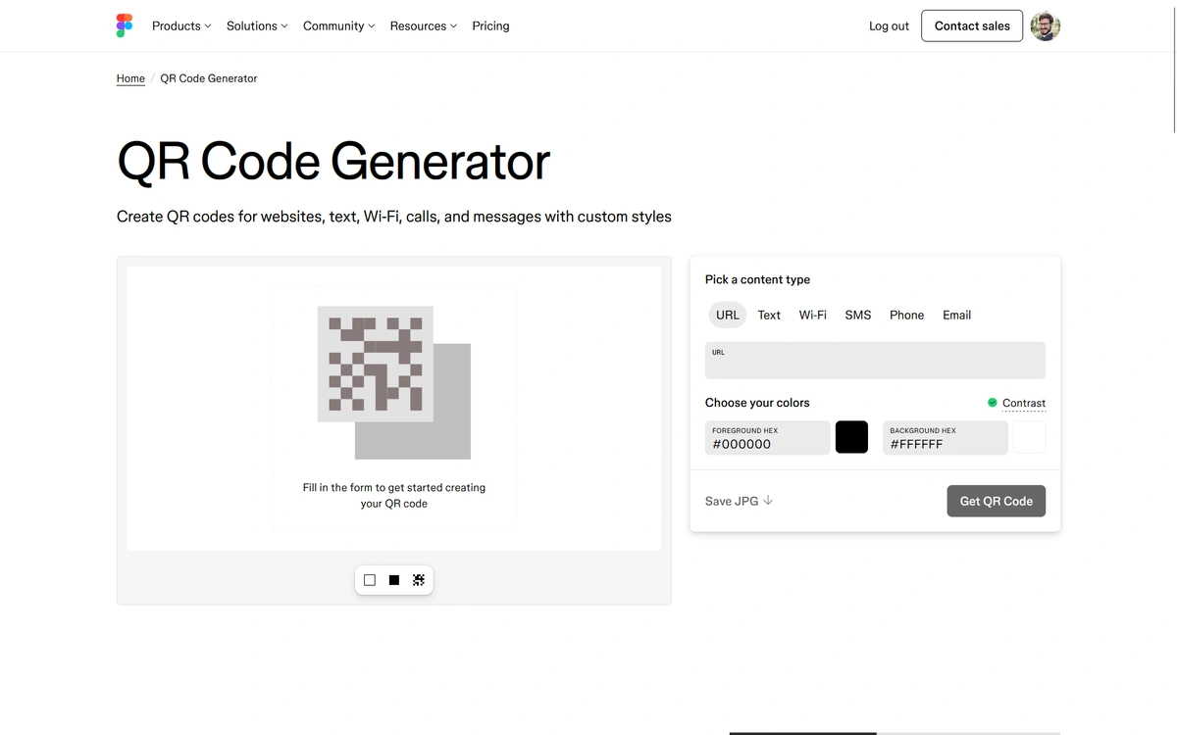The height and width of the screenshot is (735, 1177).
Task: Focus the URL input field
Action: click(875, 360)
